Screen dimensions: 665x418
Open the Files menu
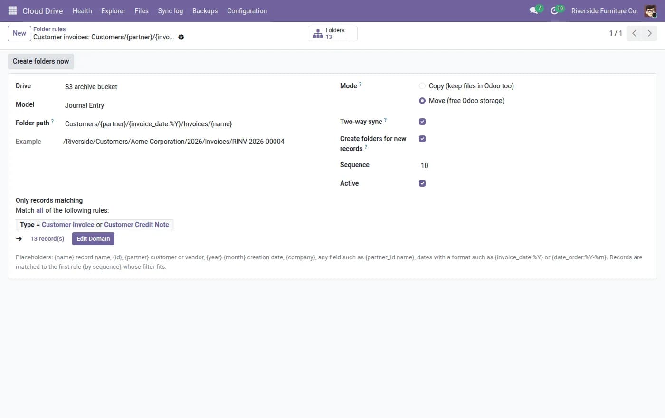[x=142, y=10]
